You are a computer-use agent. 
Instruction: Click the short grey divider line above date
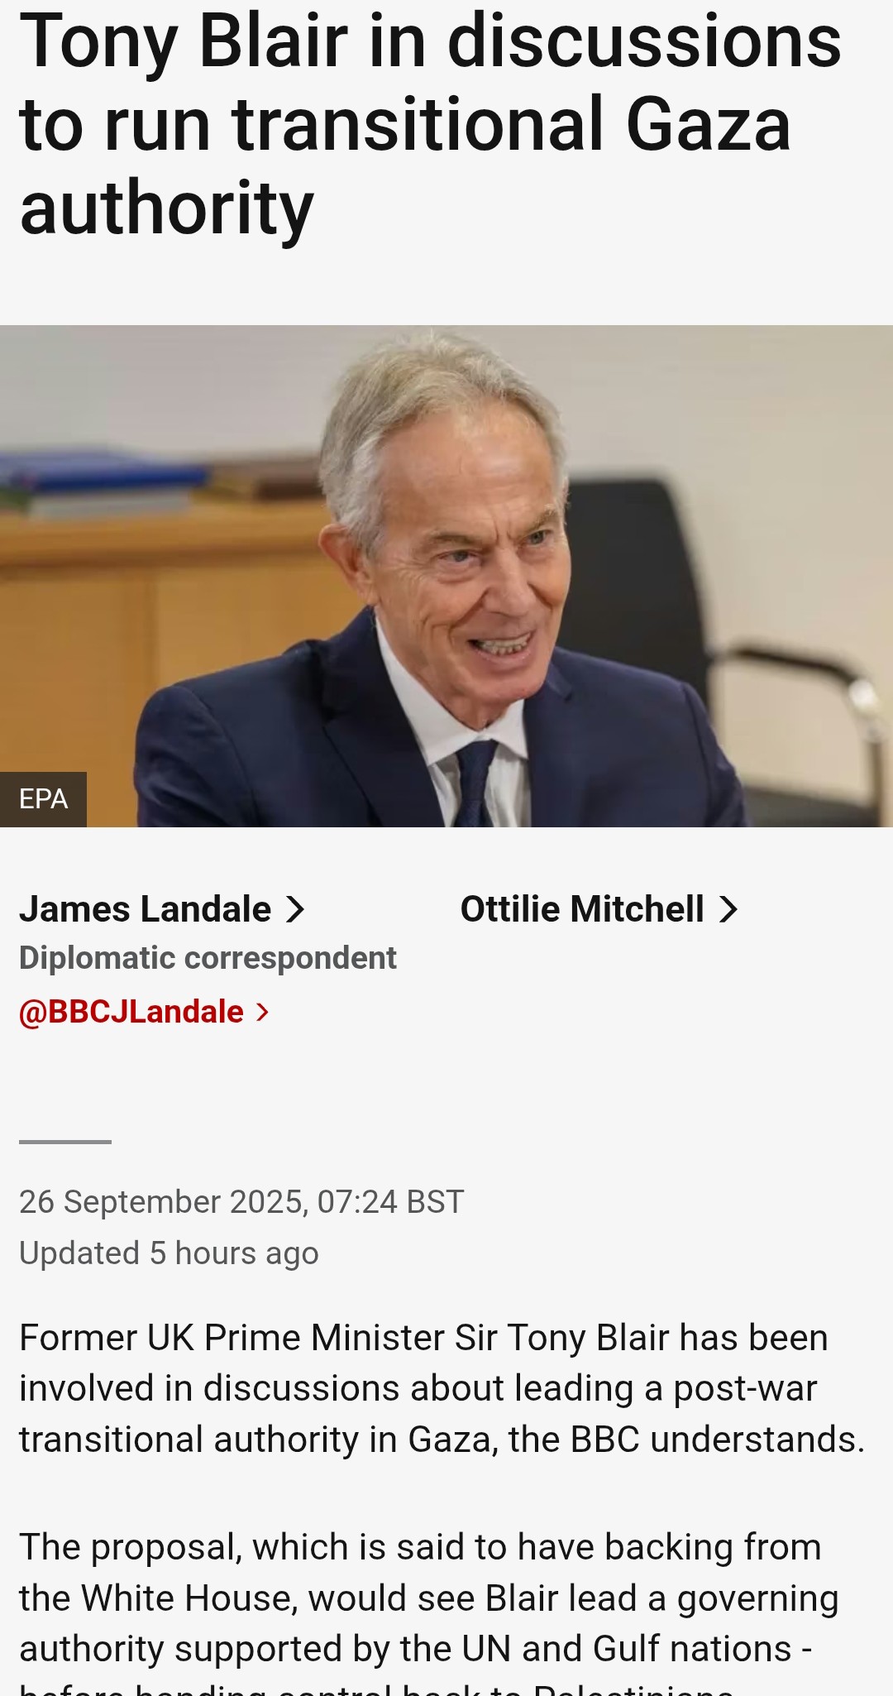tap(65, 1142)
